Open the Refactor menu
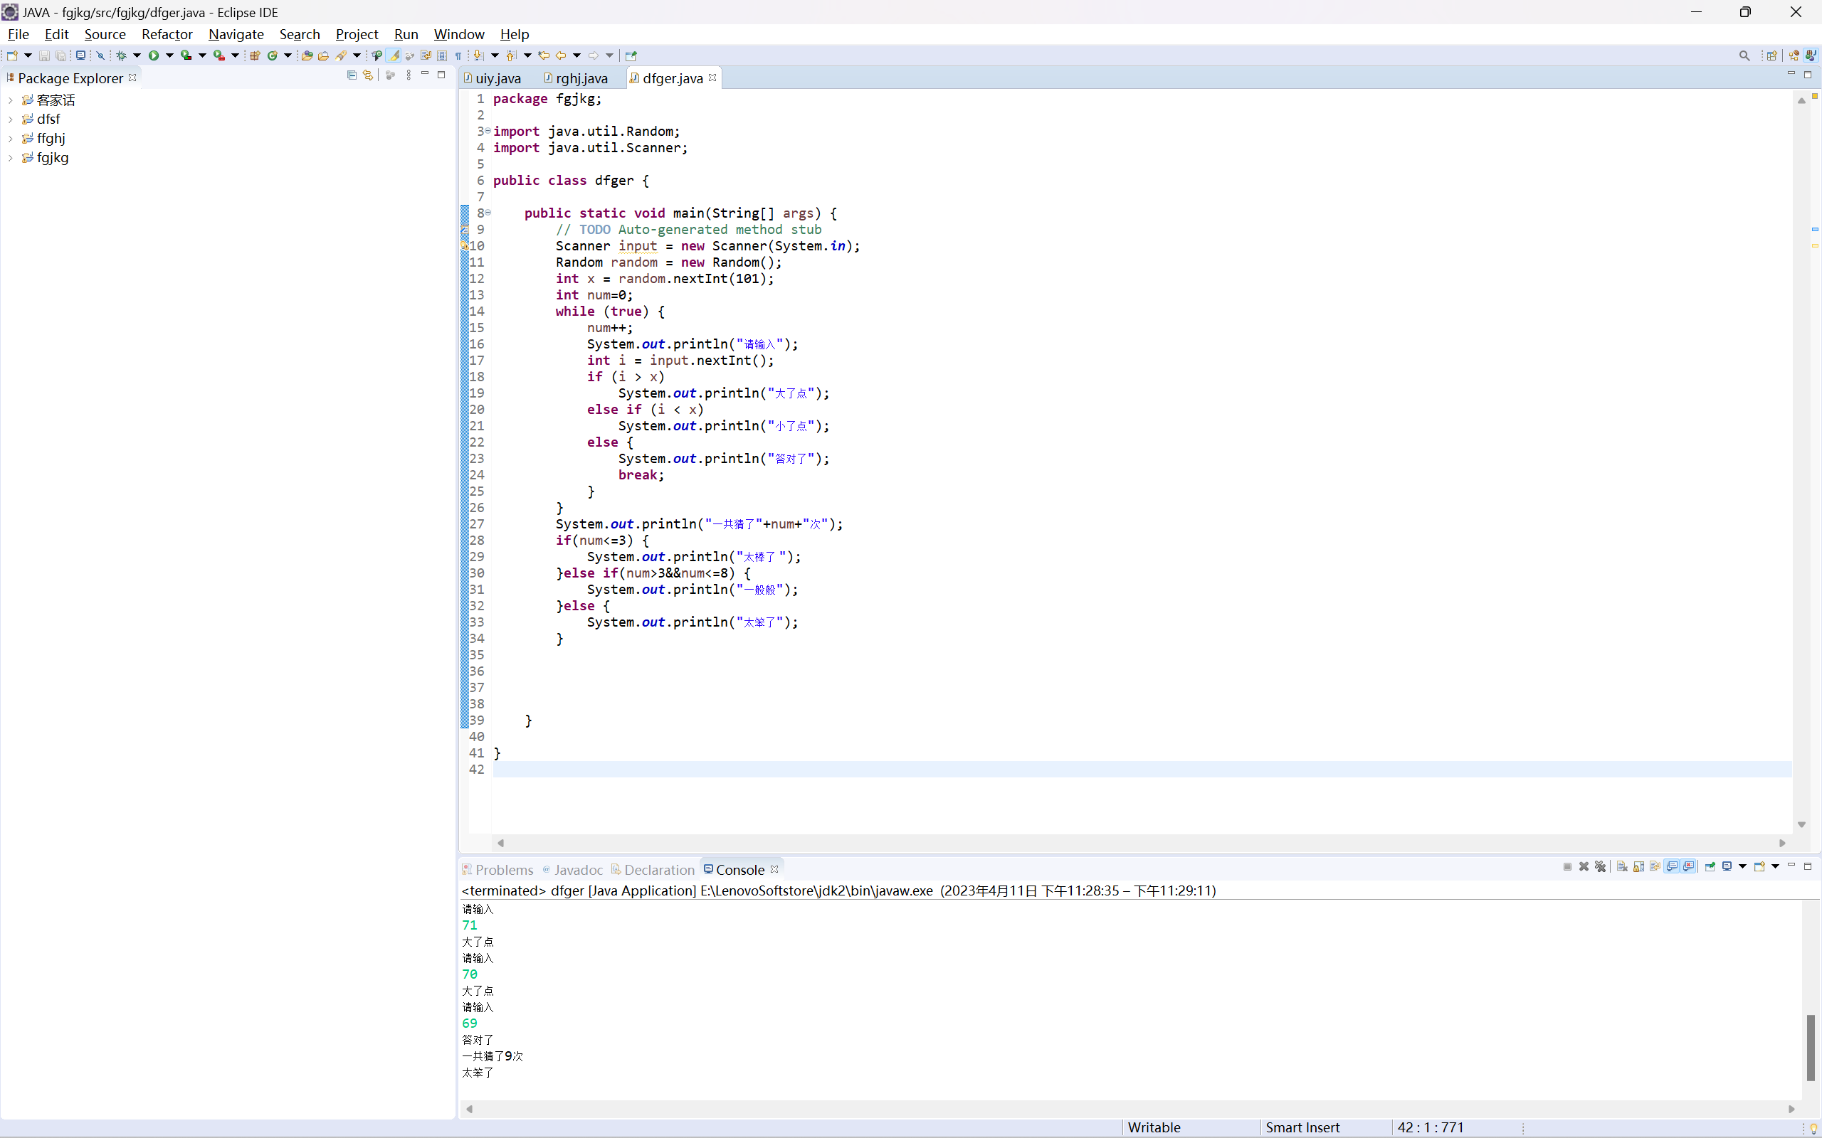The width and height of the screenshot is (1822, 1138). (167, 34)
